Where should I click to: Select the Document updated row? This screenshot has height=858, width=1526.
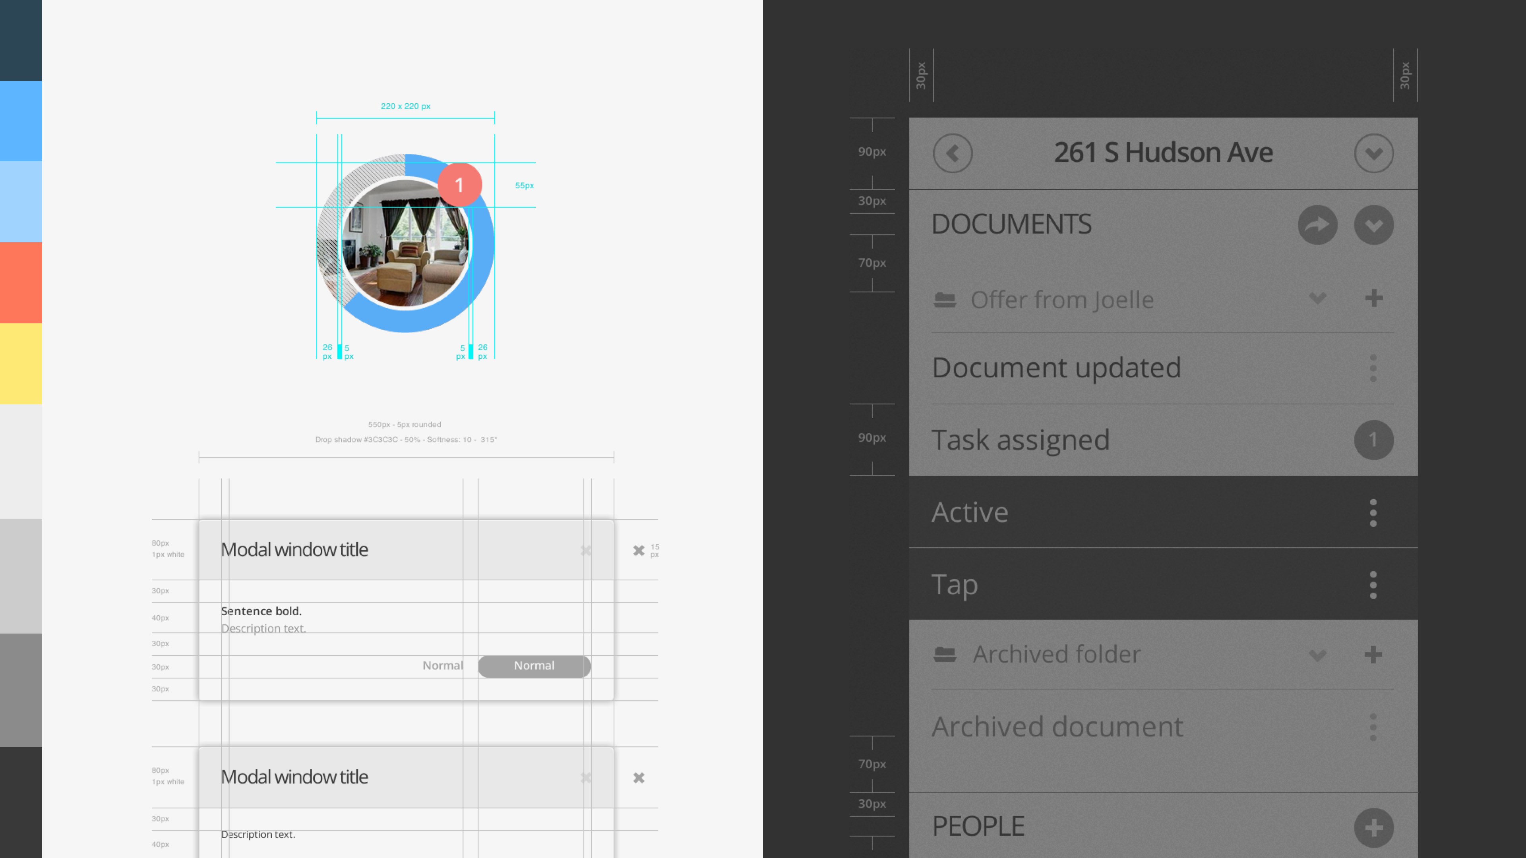(1163, 368)
